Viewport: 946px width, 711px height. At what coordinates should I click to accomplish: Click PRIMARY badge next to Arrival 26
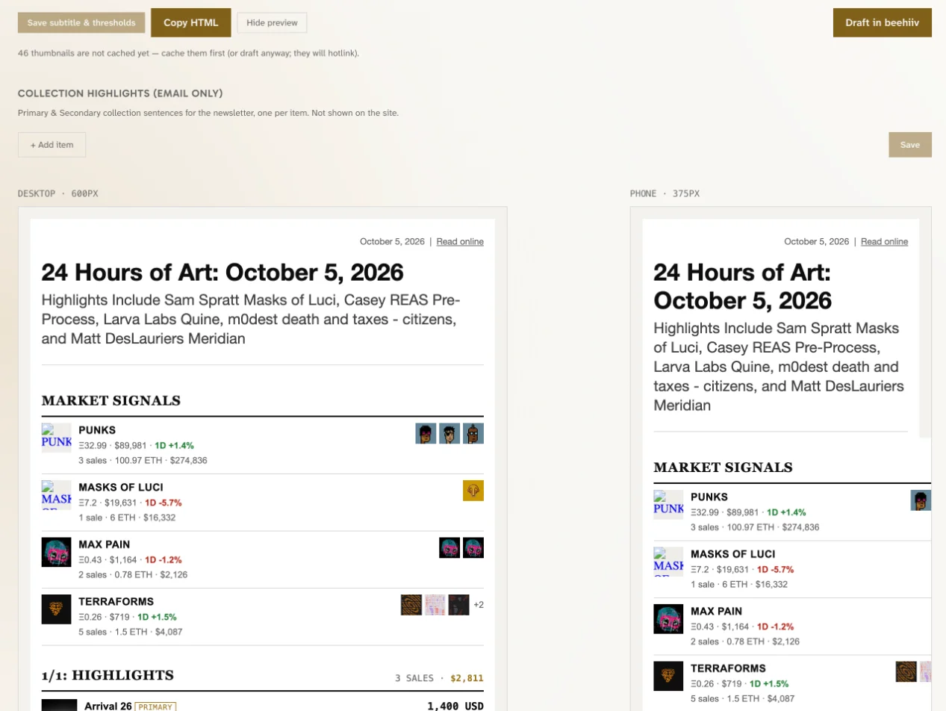tap(155, 707)
